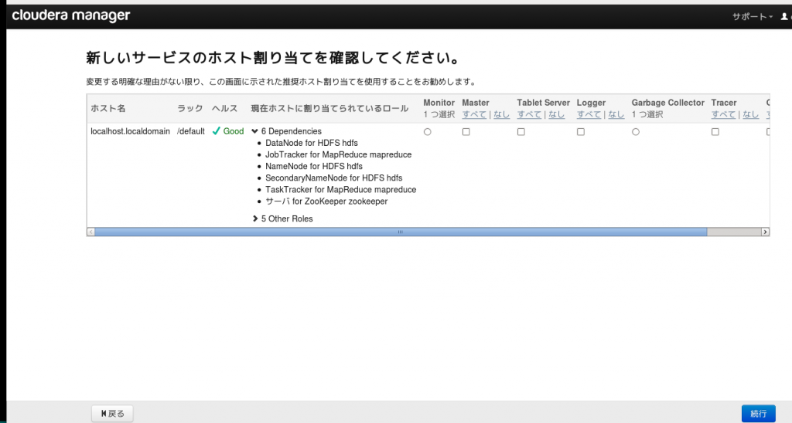Click SecondaryNameNode for HDFS hdfs entry
The image size is (792, 423).
(x=334, y=178)
